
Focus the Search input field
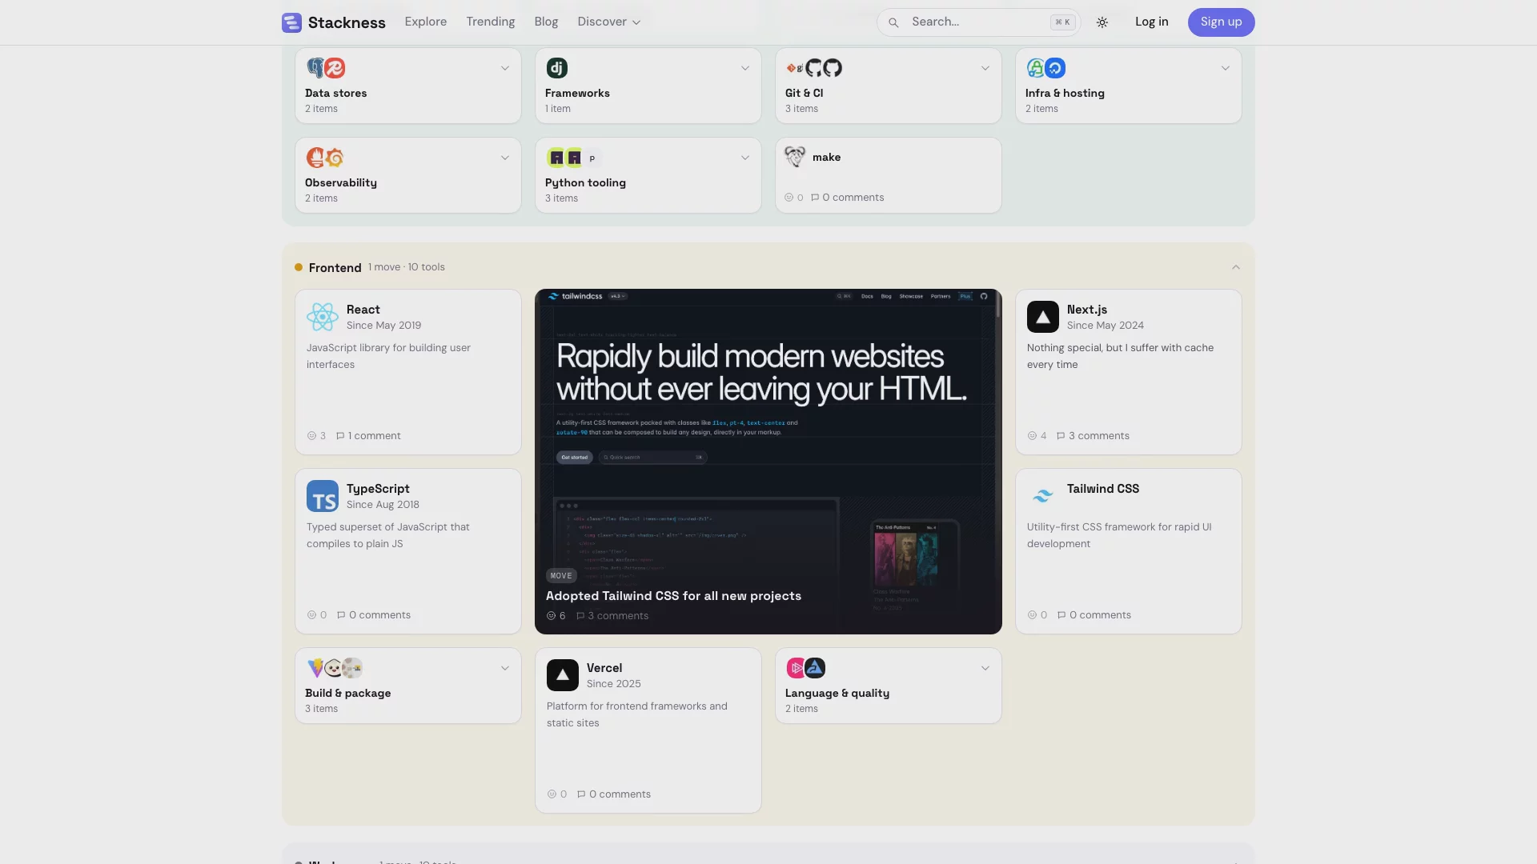978,22
